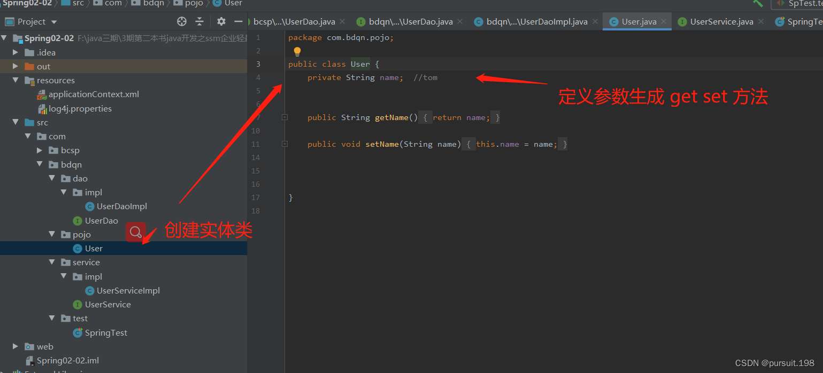Click the locate/scroll-from-source target icon
Image resolution: width=823 pixels, height=373 pixels.
(x=182, y=21)
